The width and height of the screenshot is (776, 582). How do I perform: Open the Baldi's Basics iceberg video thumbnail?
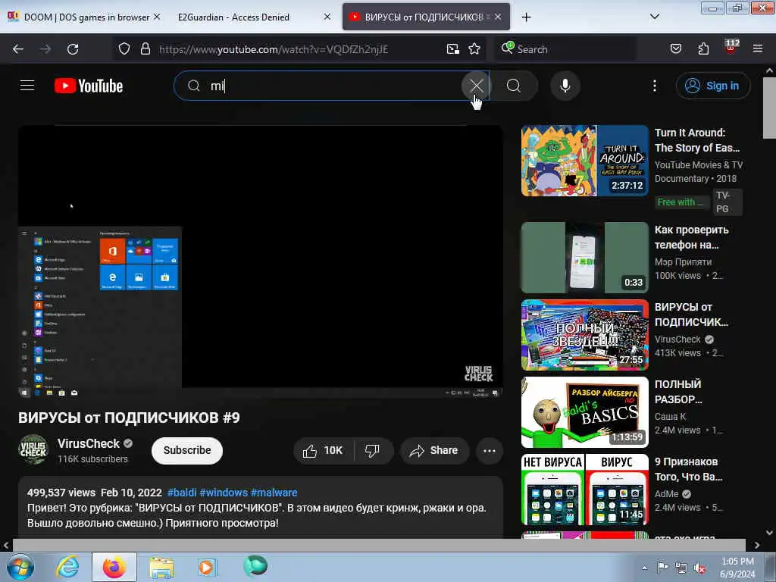click(x=584, y=411)
